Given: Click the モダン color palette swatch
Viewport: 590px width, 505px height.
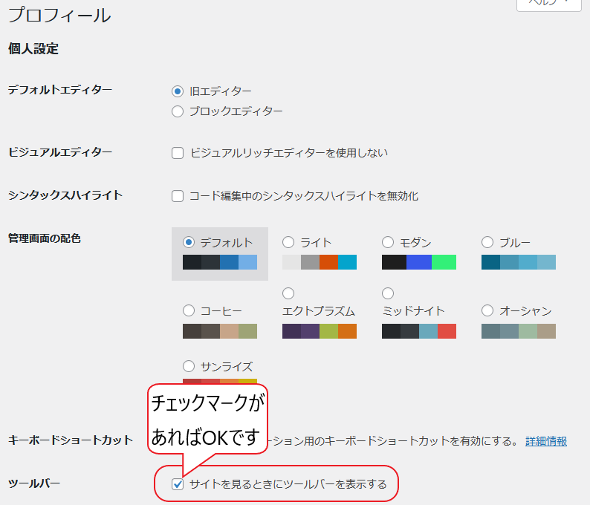Looking at the screenshot, I should [418, 262].
